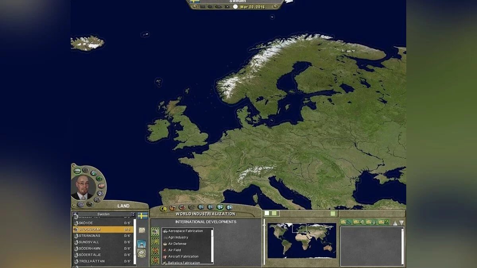Select SKÖVDE in the city list
Screen dimensions: 477x268
103,223
